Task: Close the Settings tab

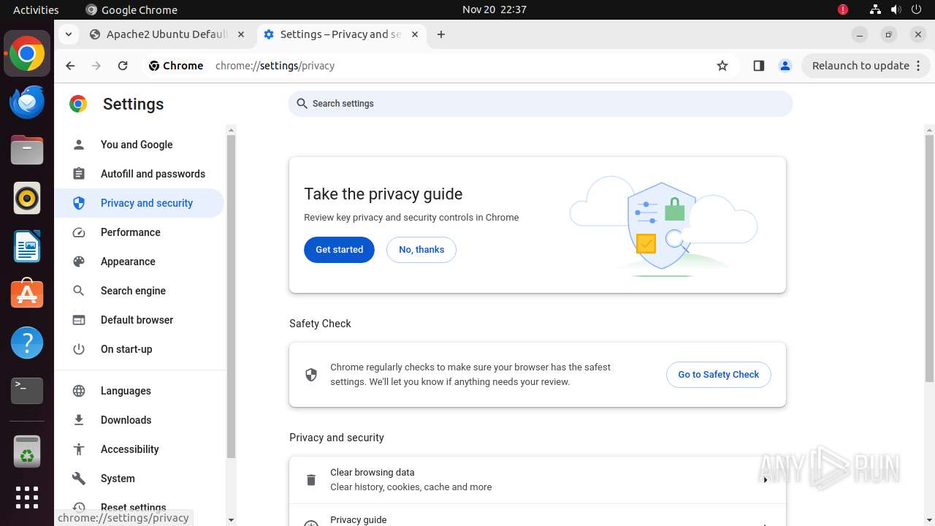Action: coord(415,34)
